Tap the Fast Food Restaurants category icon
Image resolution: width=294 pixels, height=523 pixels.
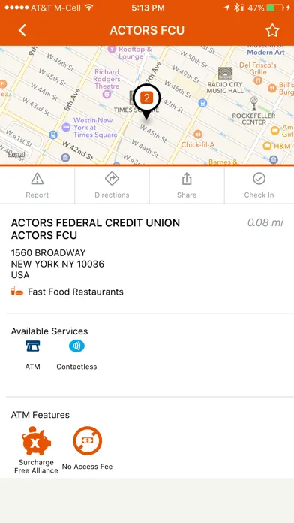[x=17, y=292]
